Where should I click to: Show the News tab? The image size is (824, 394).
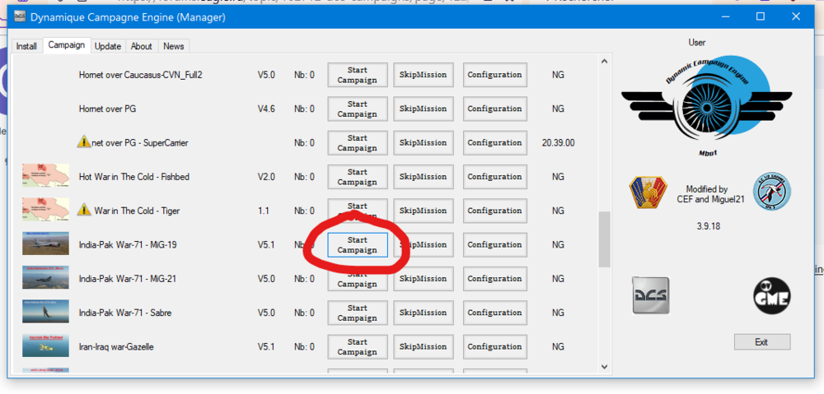[173, 46]
